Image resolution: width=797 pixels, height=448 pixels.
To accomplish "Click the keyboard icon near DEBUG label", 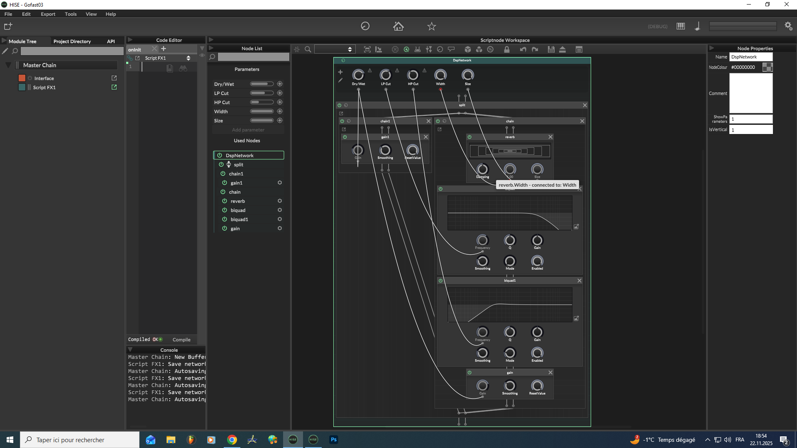I will pos(681,26).
